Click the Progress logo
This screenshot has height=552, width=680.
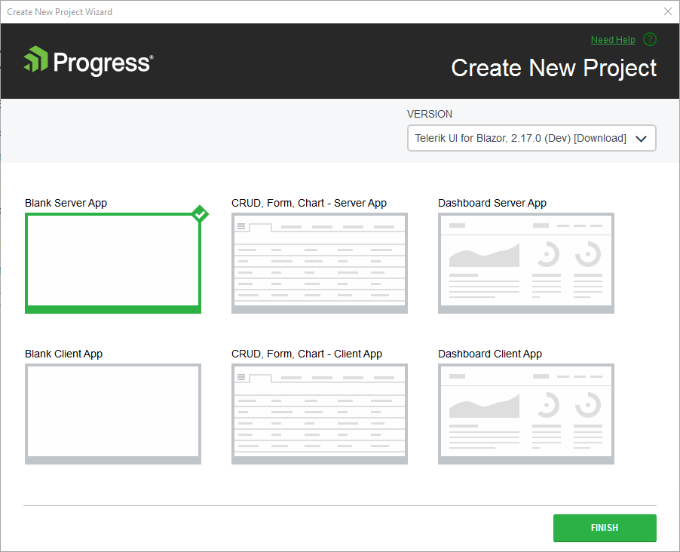[x=88, y=61]
